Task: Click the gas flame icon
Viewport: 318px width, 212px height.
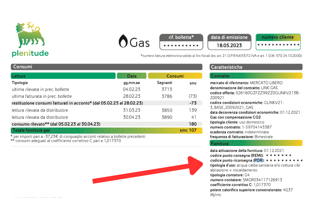Action: [x=123, y=41]
